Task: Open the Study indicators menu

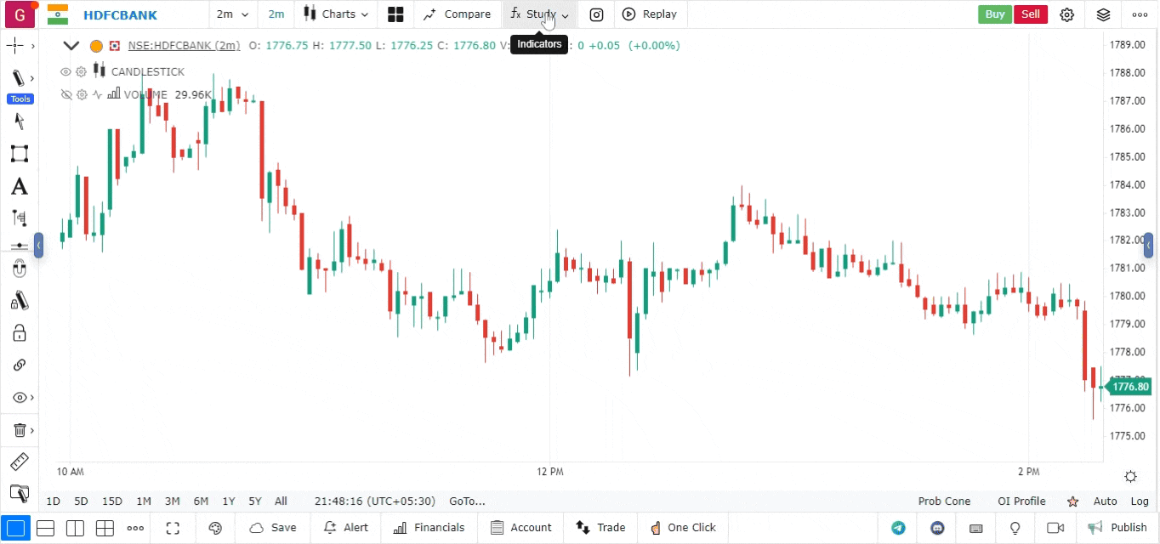Action: 540,14
